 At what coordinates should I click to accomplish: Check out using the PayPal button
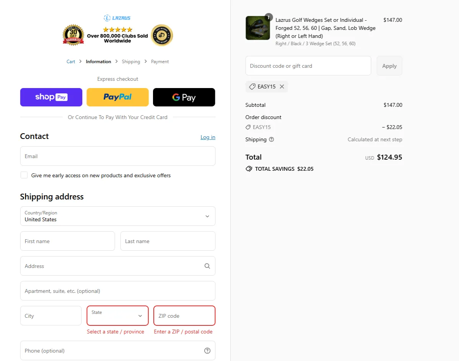click(x=118, y=97)
